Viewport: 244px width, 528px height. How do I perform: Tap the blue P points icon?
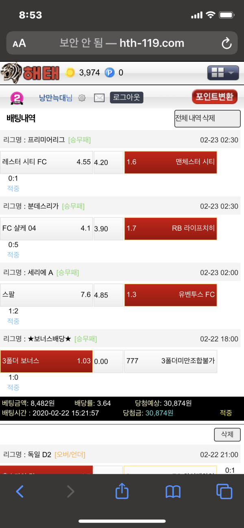click(x=109, y=73)
